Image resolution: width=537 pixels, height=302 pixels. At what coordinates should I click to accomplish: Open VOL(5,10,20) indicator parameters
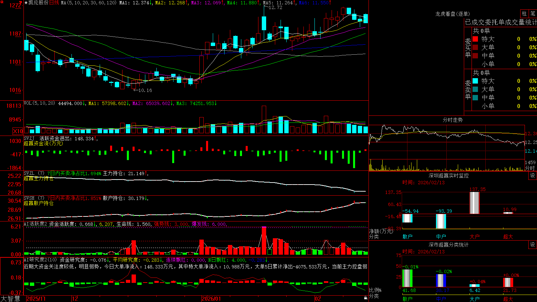pos(40,103)
